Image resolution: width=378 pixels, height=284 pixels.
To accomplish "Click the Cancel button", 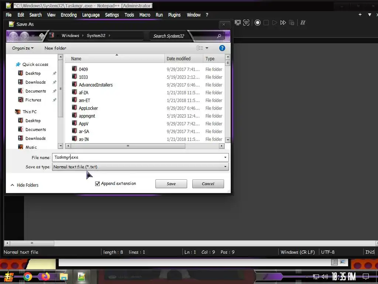I will point(208,184).
